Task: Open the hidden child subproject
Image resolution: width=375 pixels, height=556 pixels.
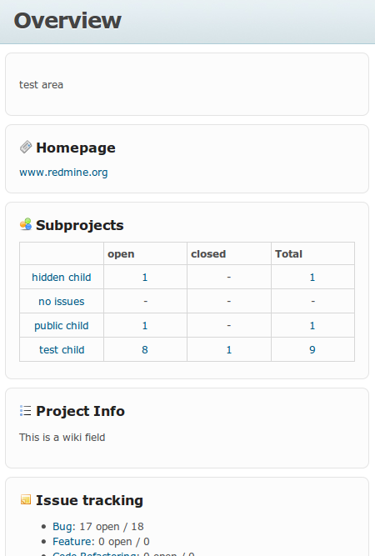Action: (62, 278)
